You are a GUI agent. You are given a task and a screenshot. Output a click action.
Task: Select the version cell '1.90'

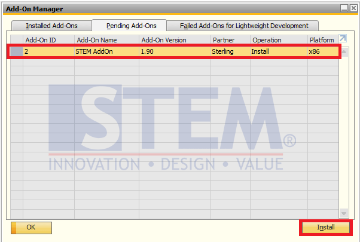coord(175,51)
